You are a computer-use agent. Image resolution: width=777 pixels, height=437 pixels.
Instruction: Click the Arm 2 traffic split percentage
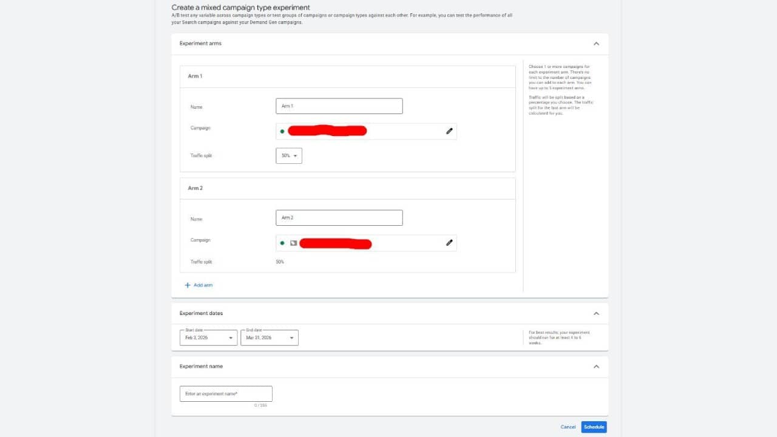point(280,262)
